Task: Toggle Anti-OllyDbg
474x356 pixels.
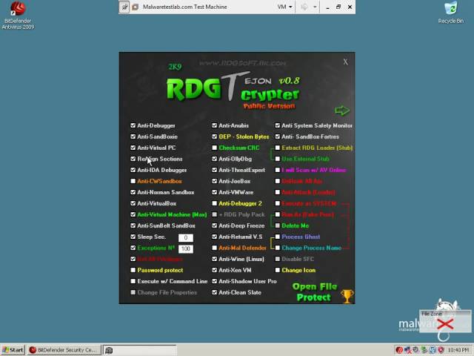Action: [x=214, y=159]
